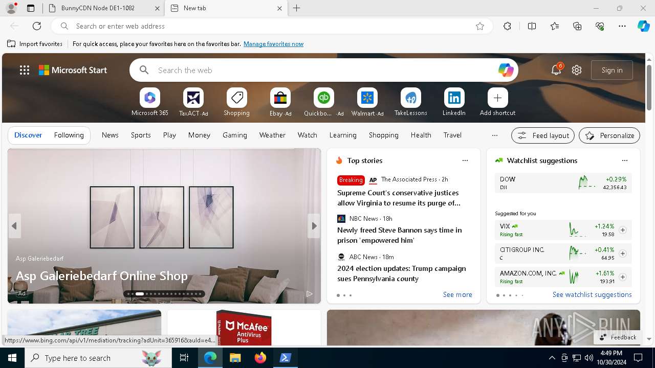Open Browser essentials heart icon

click(600, 26)
